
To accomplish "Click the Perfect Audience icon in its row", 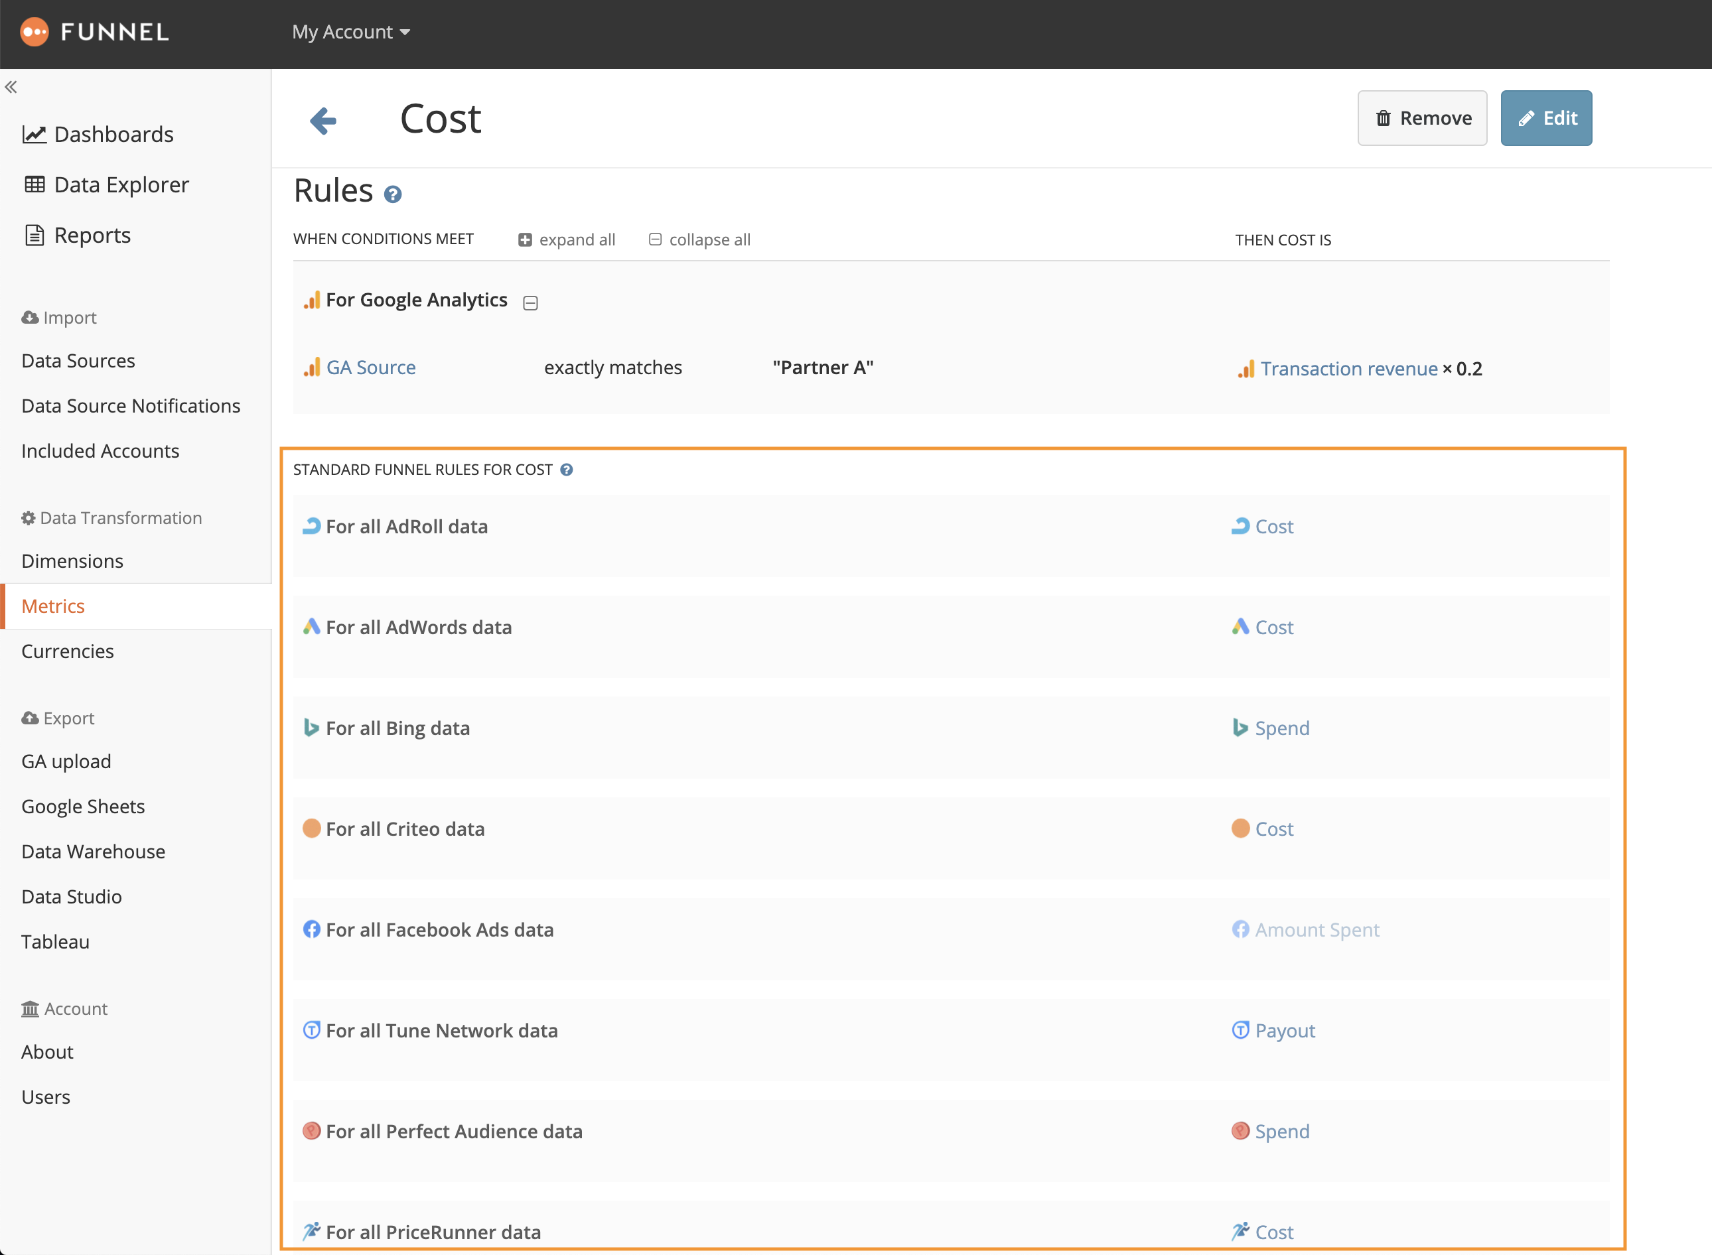I will (x=312, y=1130).
